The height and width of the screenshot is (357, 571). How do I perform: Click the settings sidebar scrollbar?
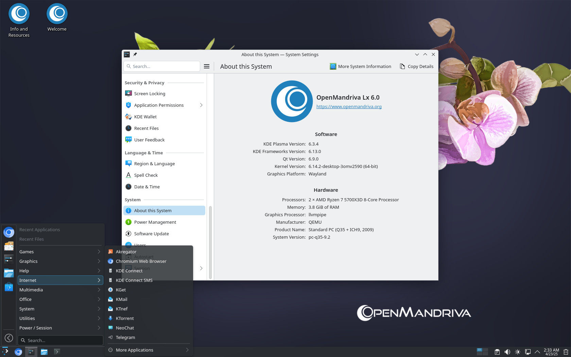[210, 242]
